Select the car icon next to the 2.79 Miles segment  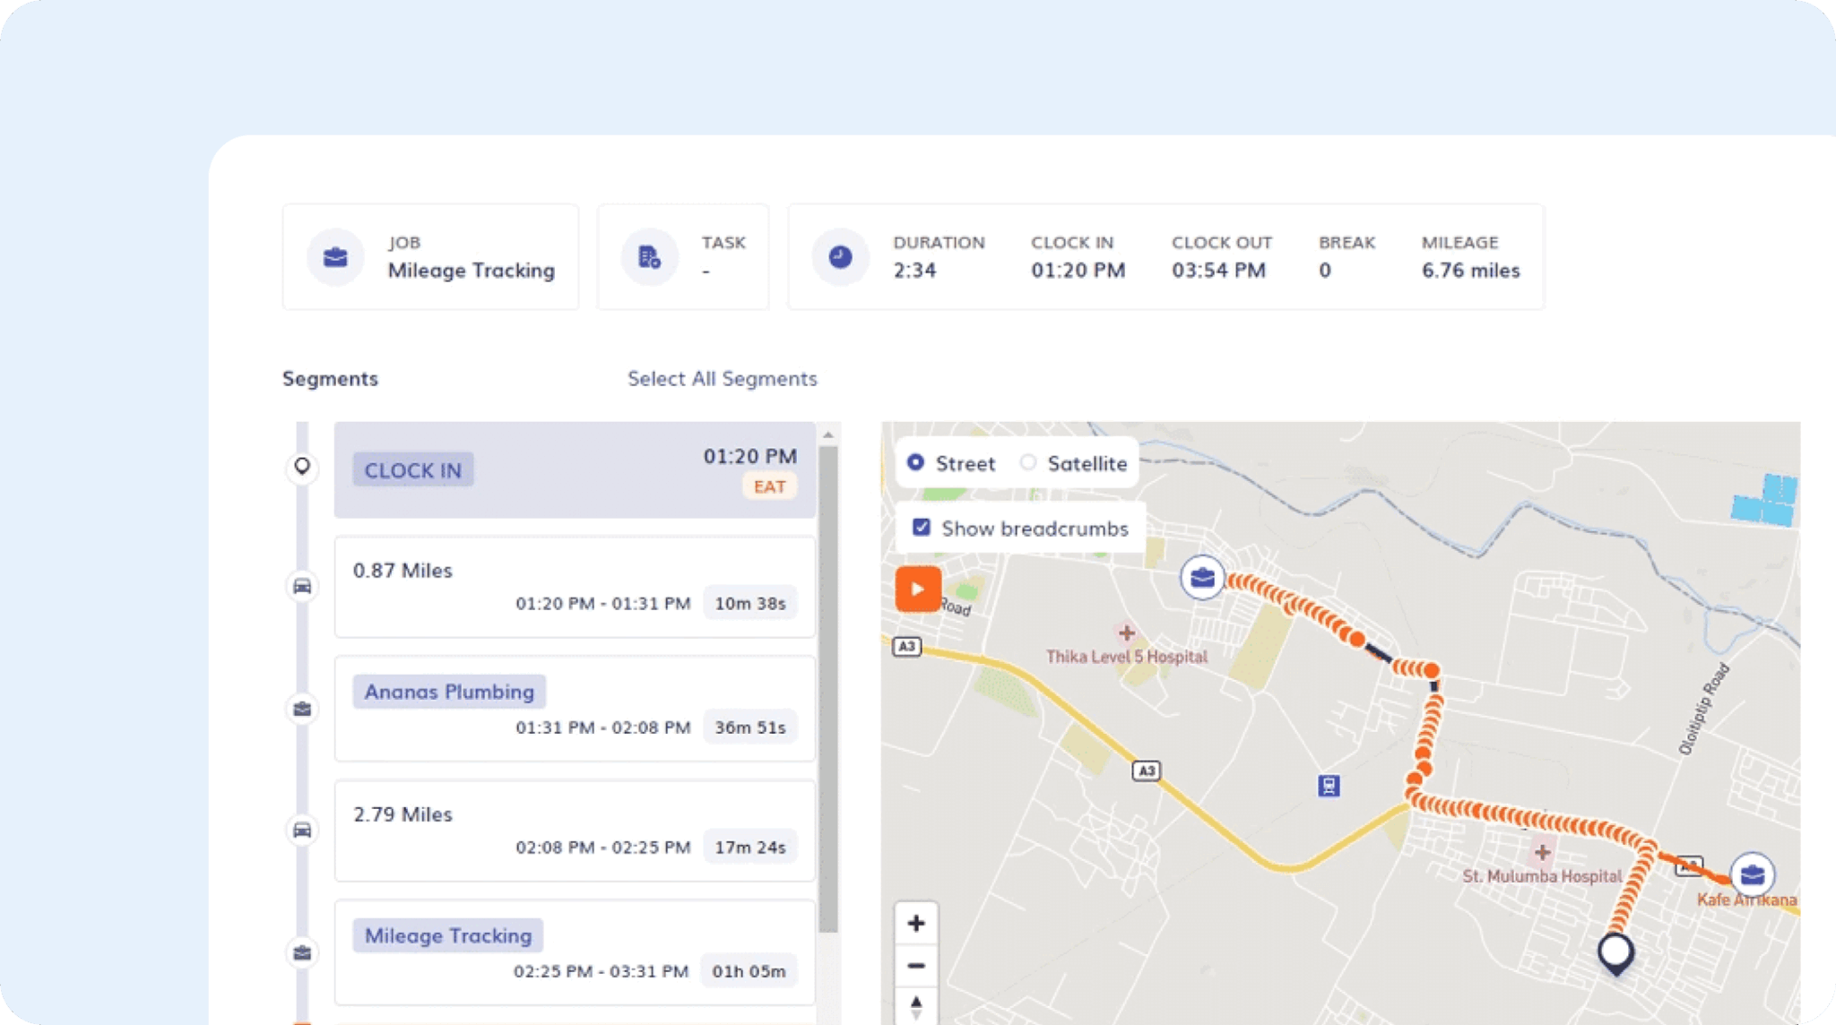(302, 830)
